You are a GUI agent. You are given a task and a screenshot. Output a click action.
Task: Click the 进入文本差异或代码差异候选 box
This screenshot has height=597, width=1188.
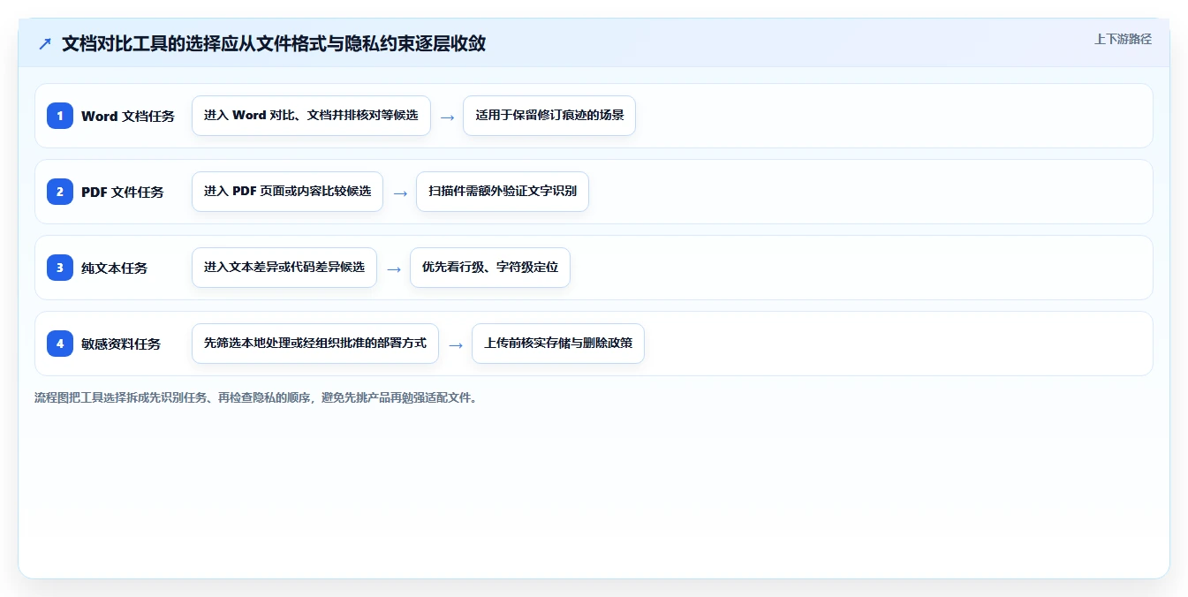tap(284, 268)
